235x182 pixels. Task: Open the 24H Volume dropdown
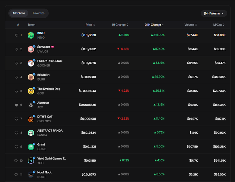pos(214,13)
